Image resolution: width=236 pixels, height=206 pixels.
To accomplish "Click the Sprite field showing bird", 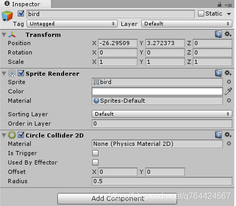I will point(157,82).
